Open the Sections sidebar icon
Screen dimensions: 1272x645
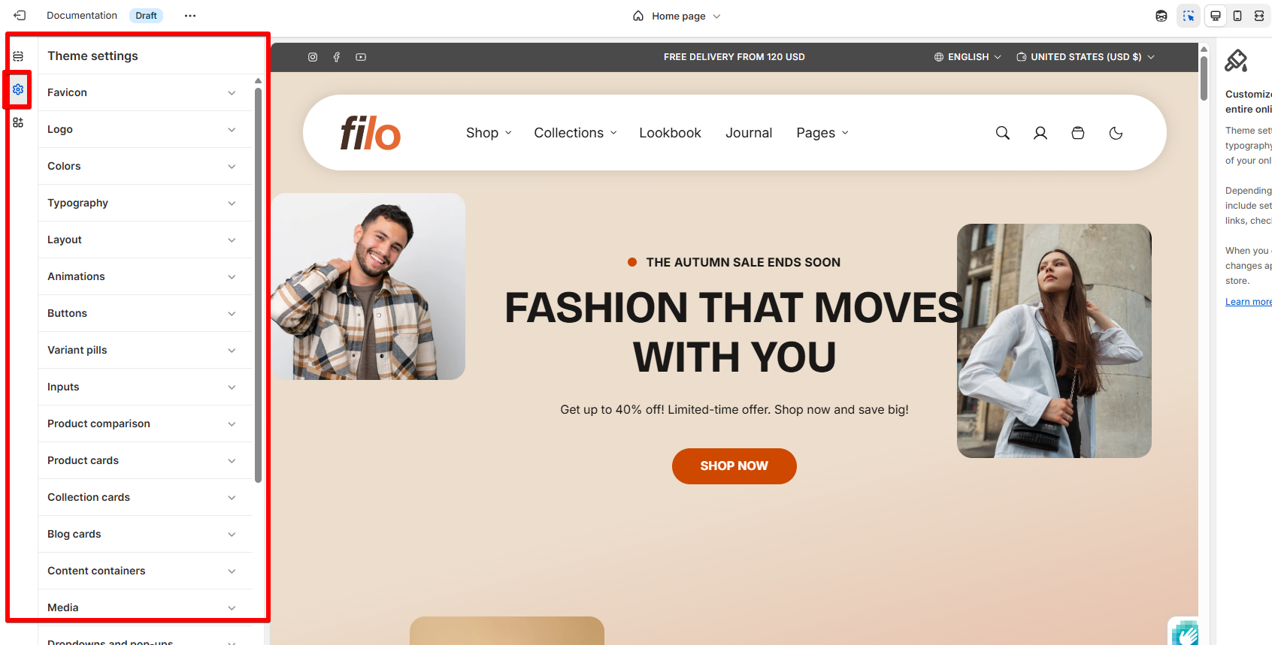pos(18,56)
